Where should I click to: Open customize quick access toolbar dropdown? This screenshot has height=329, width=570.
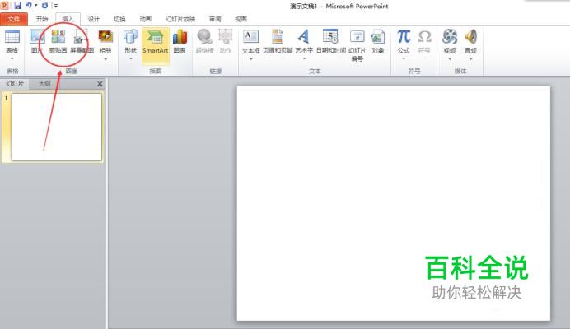(56, 6)
